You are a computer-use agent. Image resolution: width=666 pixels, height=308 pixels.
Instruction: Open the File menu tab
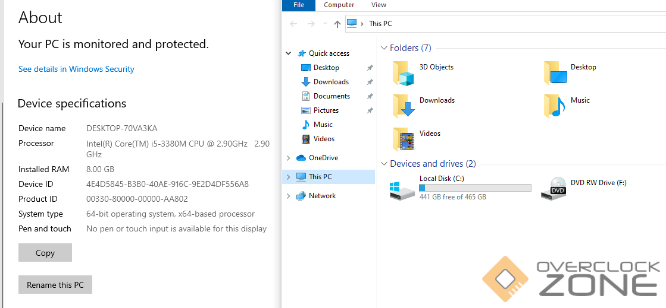coord(299,5)
